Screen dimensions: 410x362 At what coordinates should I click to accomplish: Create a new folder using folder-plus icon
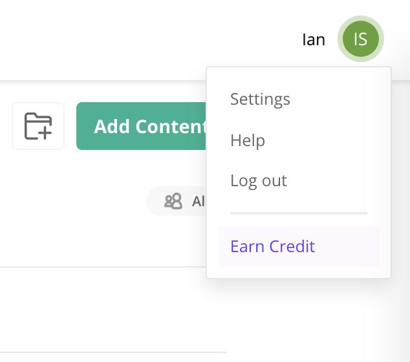point(38,126)
